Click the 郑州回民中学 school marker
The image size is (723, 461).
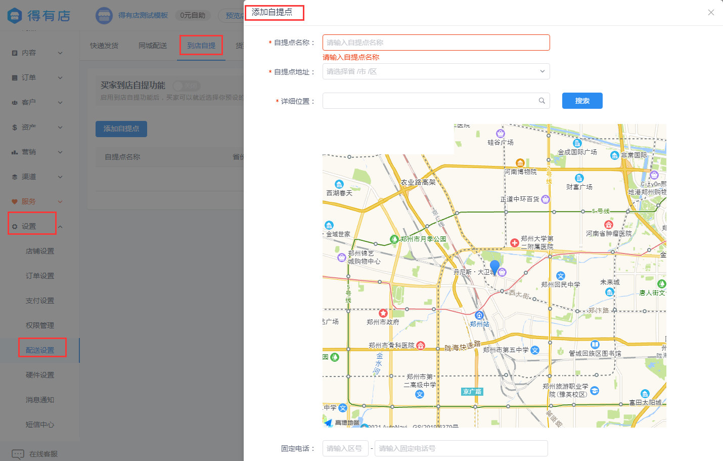[561, 276]
